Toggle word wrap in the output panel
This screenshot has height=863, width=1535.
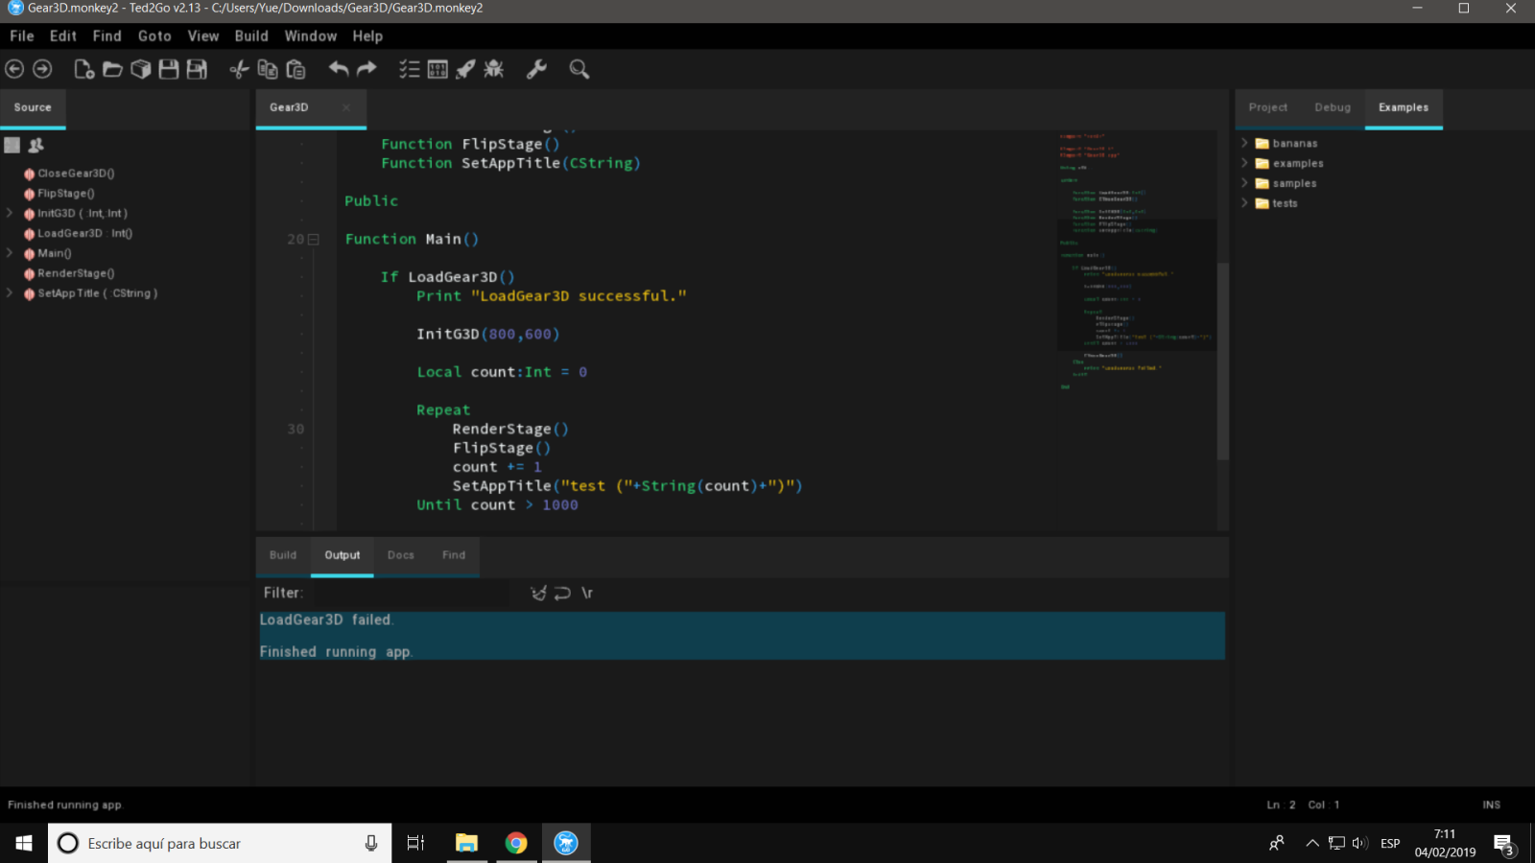[x=562, y=594]
